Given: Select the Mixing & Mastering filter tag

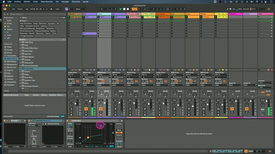Looking at the screenshot, I should [x=27, y=28].
